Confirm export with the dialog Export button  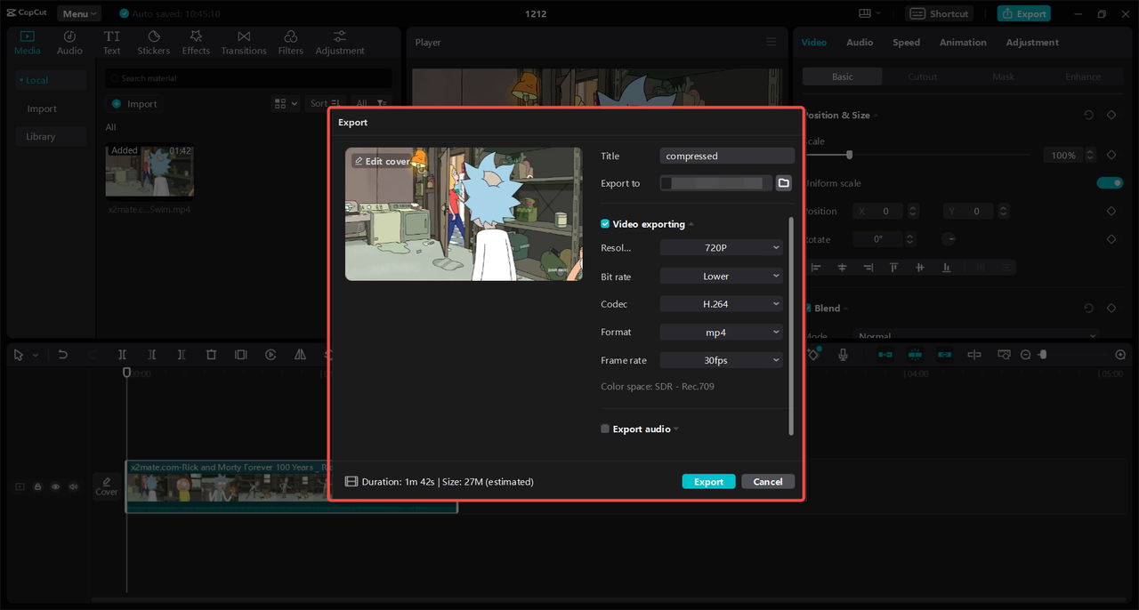tap(709, 482)
